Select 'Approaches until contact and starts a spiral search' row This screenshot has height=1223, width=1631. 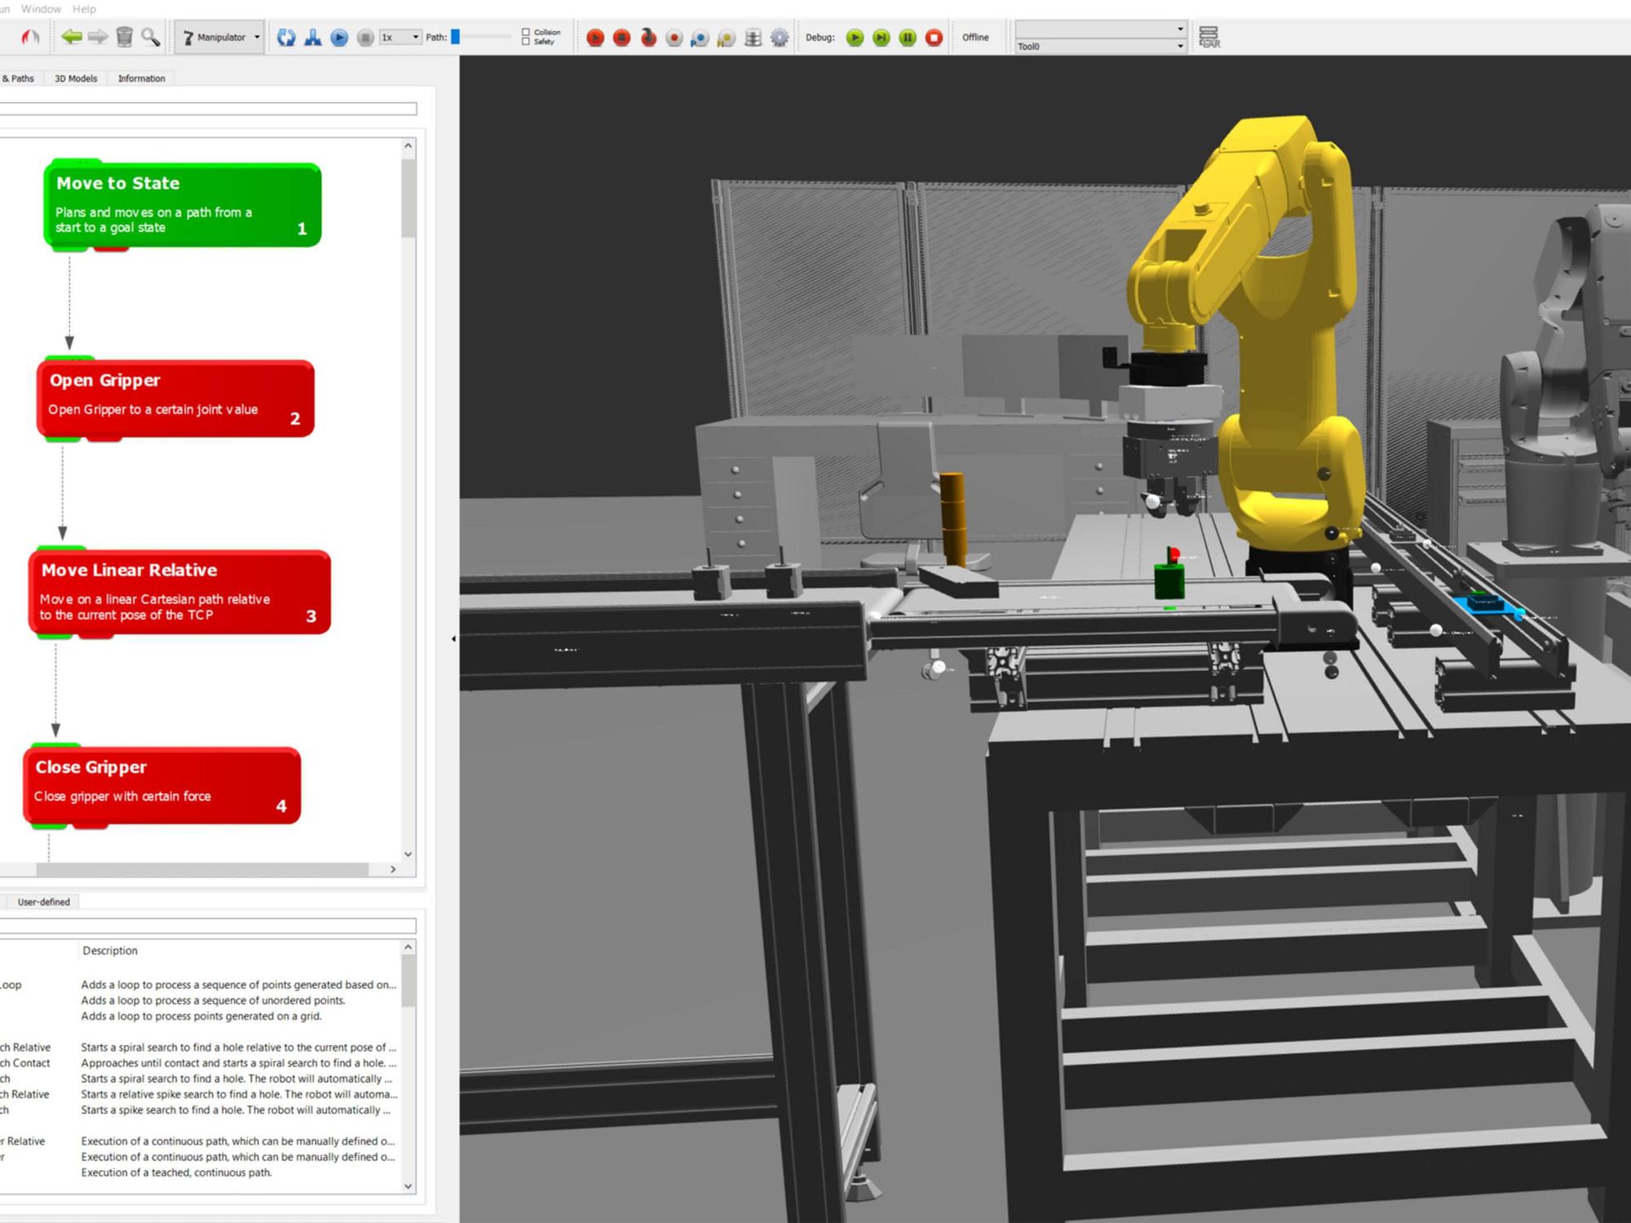coord(239,1063)
